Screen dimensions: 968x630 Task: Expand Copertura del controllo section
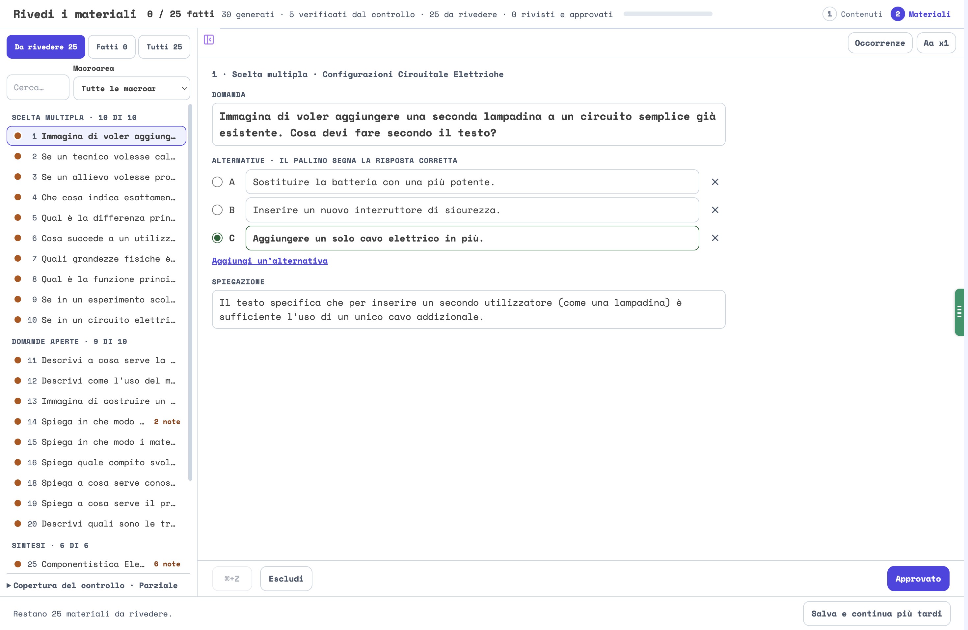tap(92, 585)
